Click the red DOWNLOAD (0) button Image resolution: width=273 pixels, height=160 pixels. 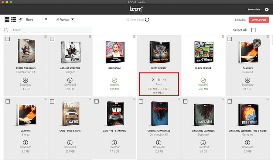259,20
